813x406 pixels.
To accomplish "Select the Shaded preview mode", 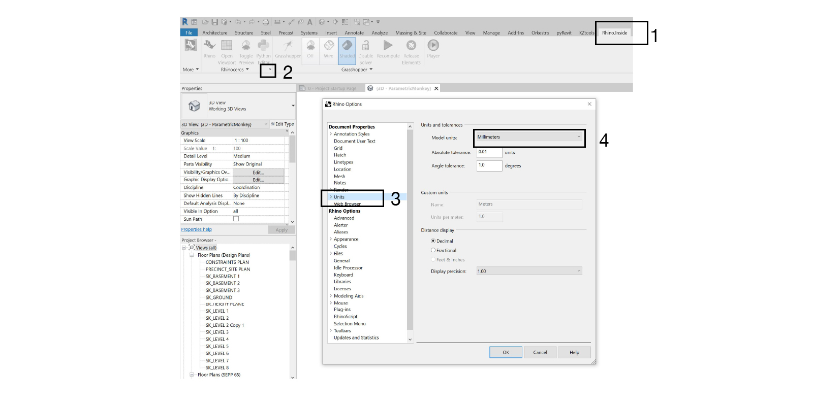I will [x=347, y=47].
